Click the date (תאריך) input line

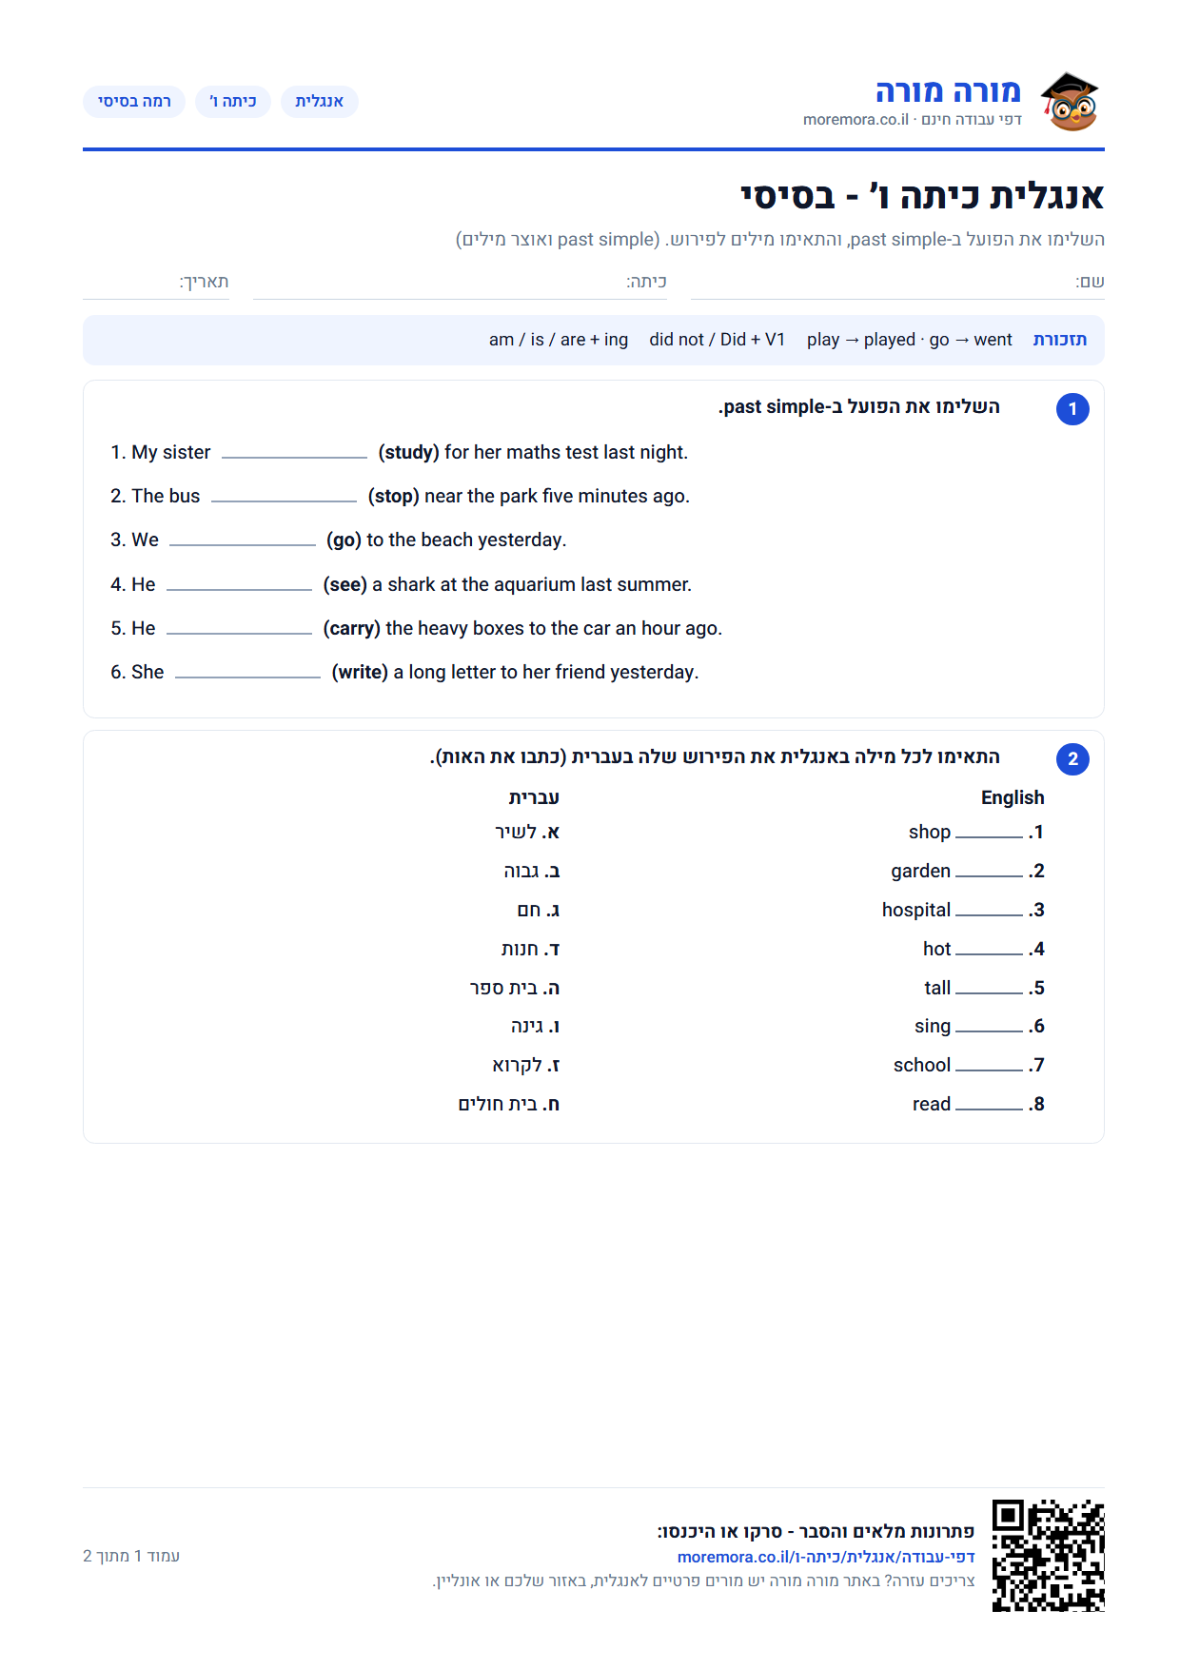click(x=156, y=284)
